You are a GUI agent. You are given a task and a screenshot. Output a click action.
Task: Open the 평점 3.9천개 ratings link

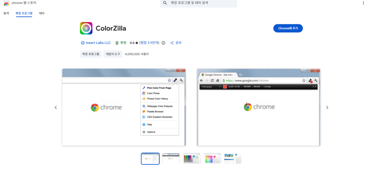point(149,43)
